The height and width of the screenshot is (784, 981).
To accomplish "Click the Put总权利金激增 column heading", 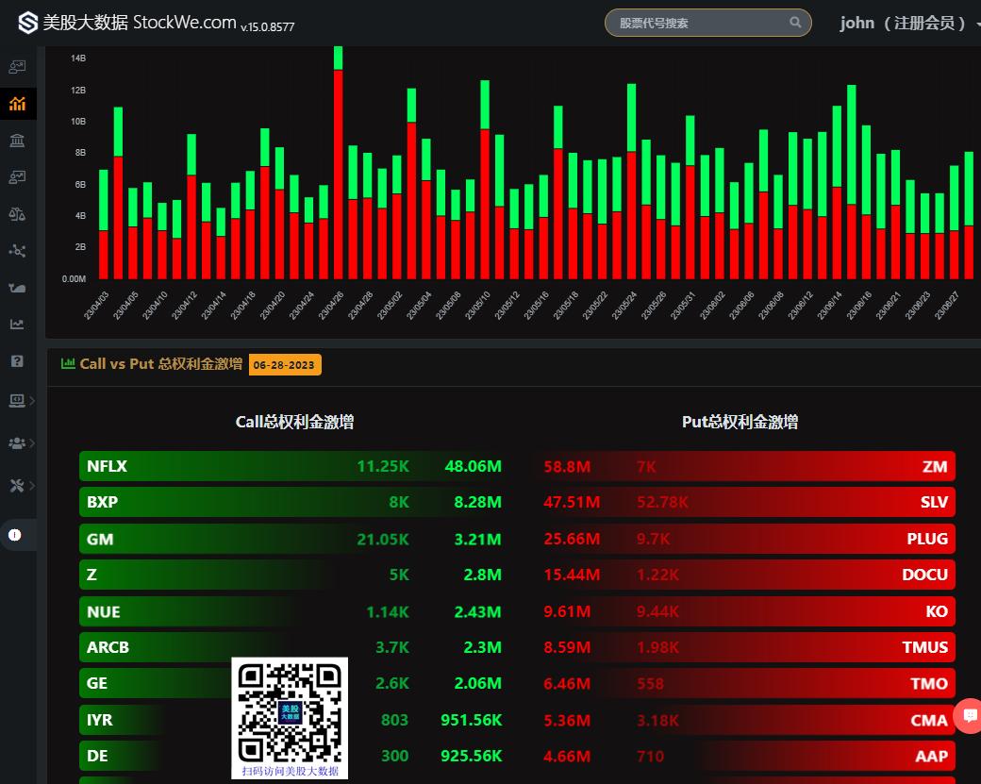I will coord(740,422).
